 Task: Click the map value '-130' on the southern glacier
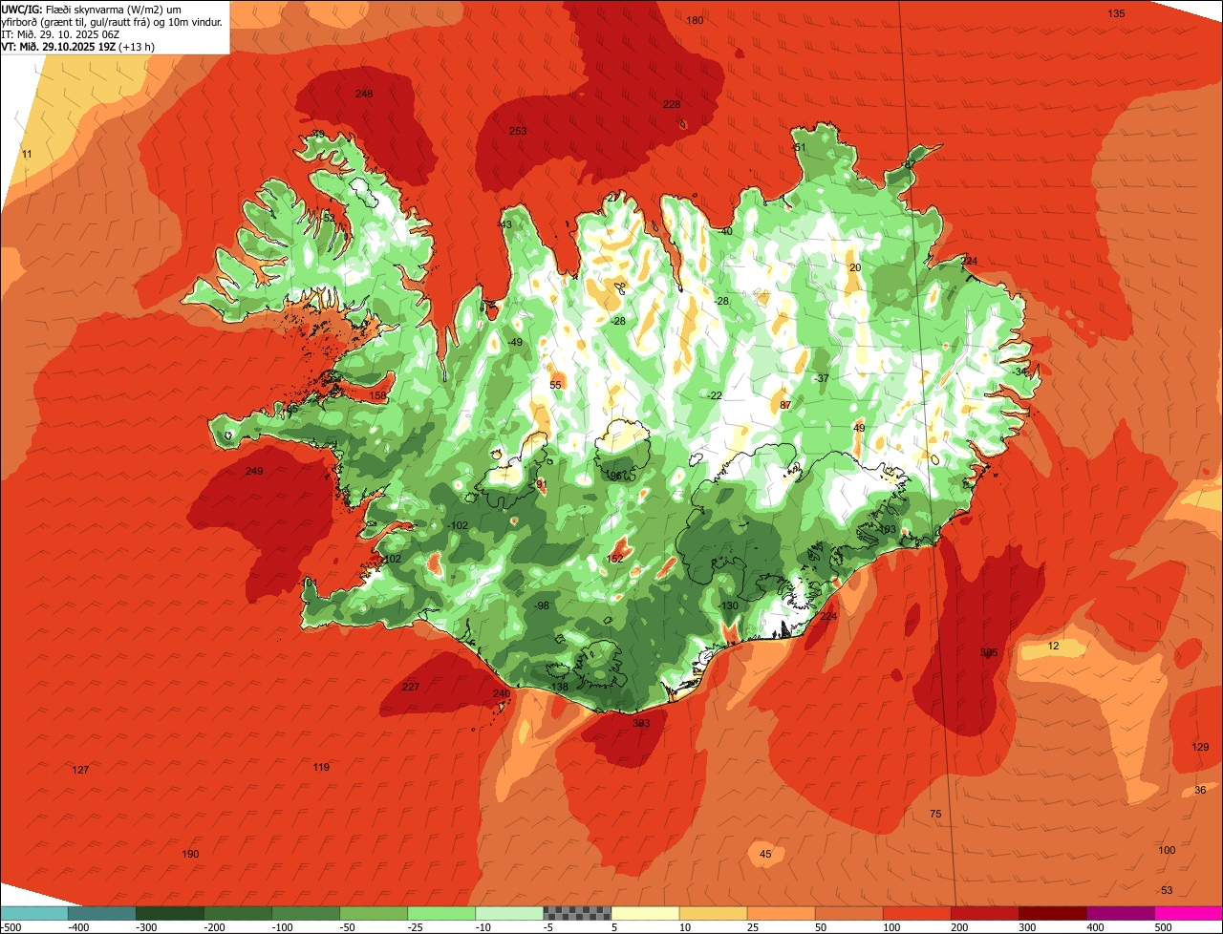click(729, 606)
